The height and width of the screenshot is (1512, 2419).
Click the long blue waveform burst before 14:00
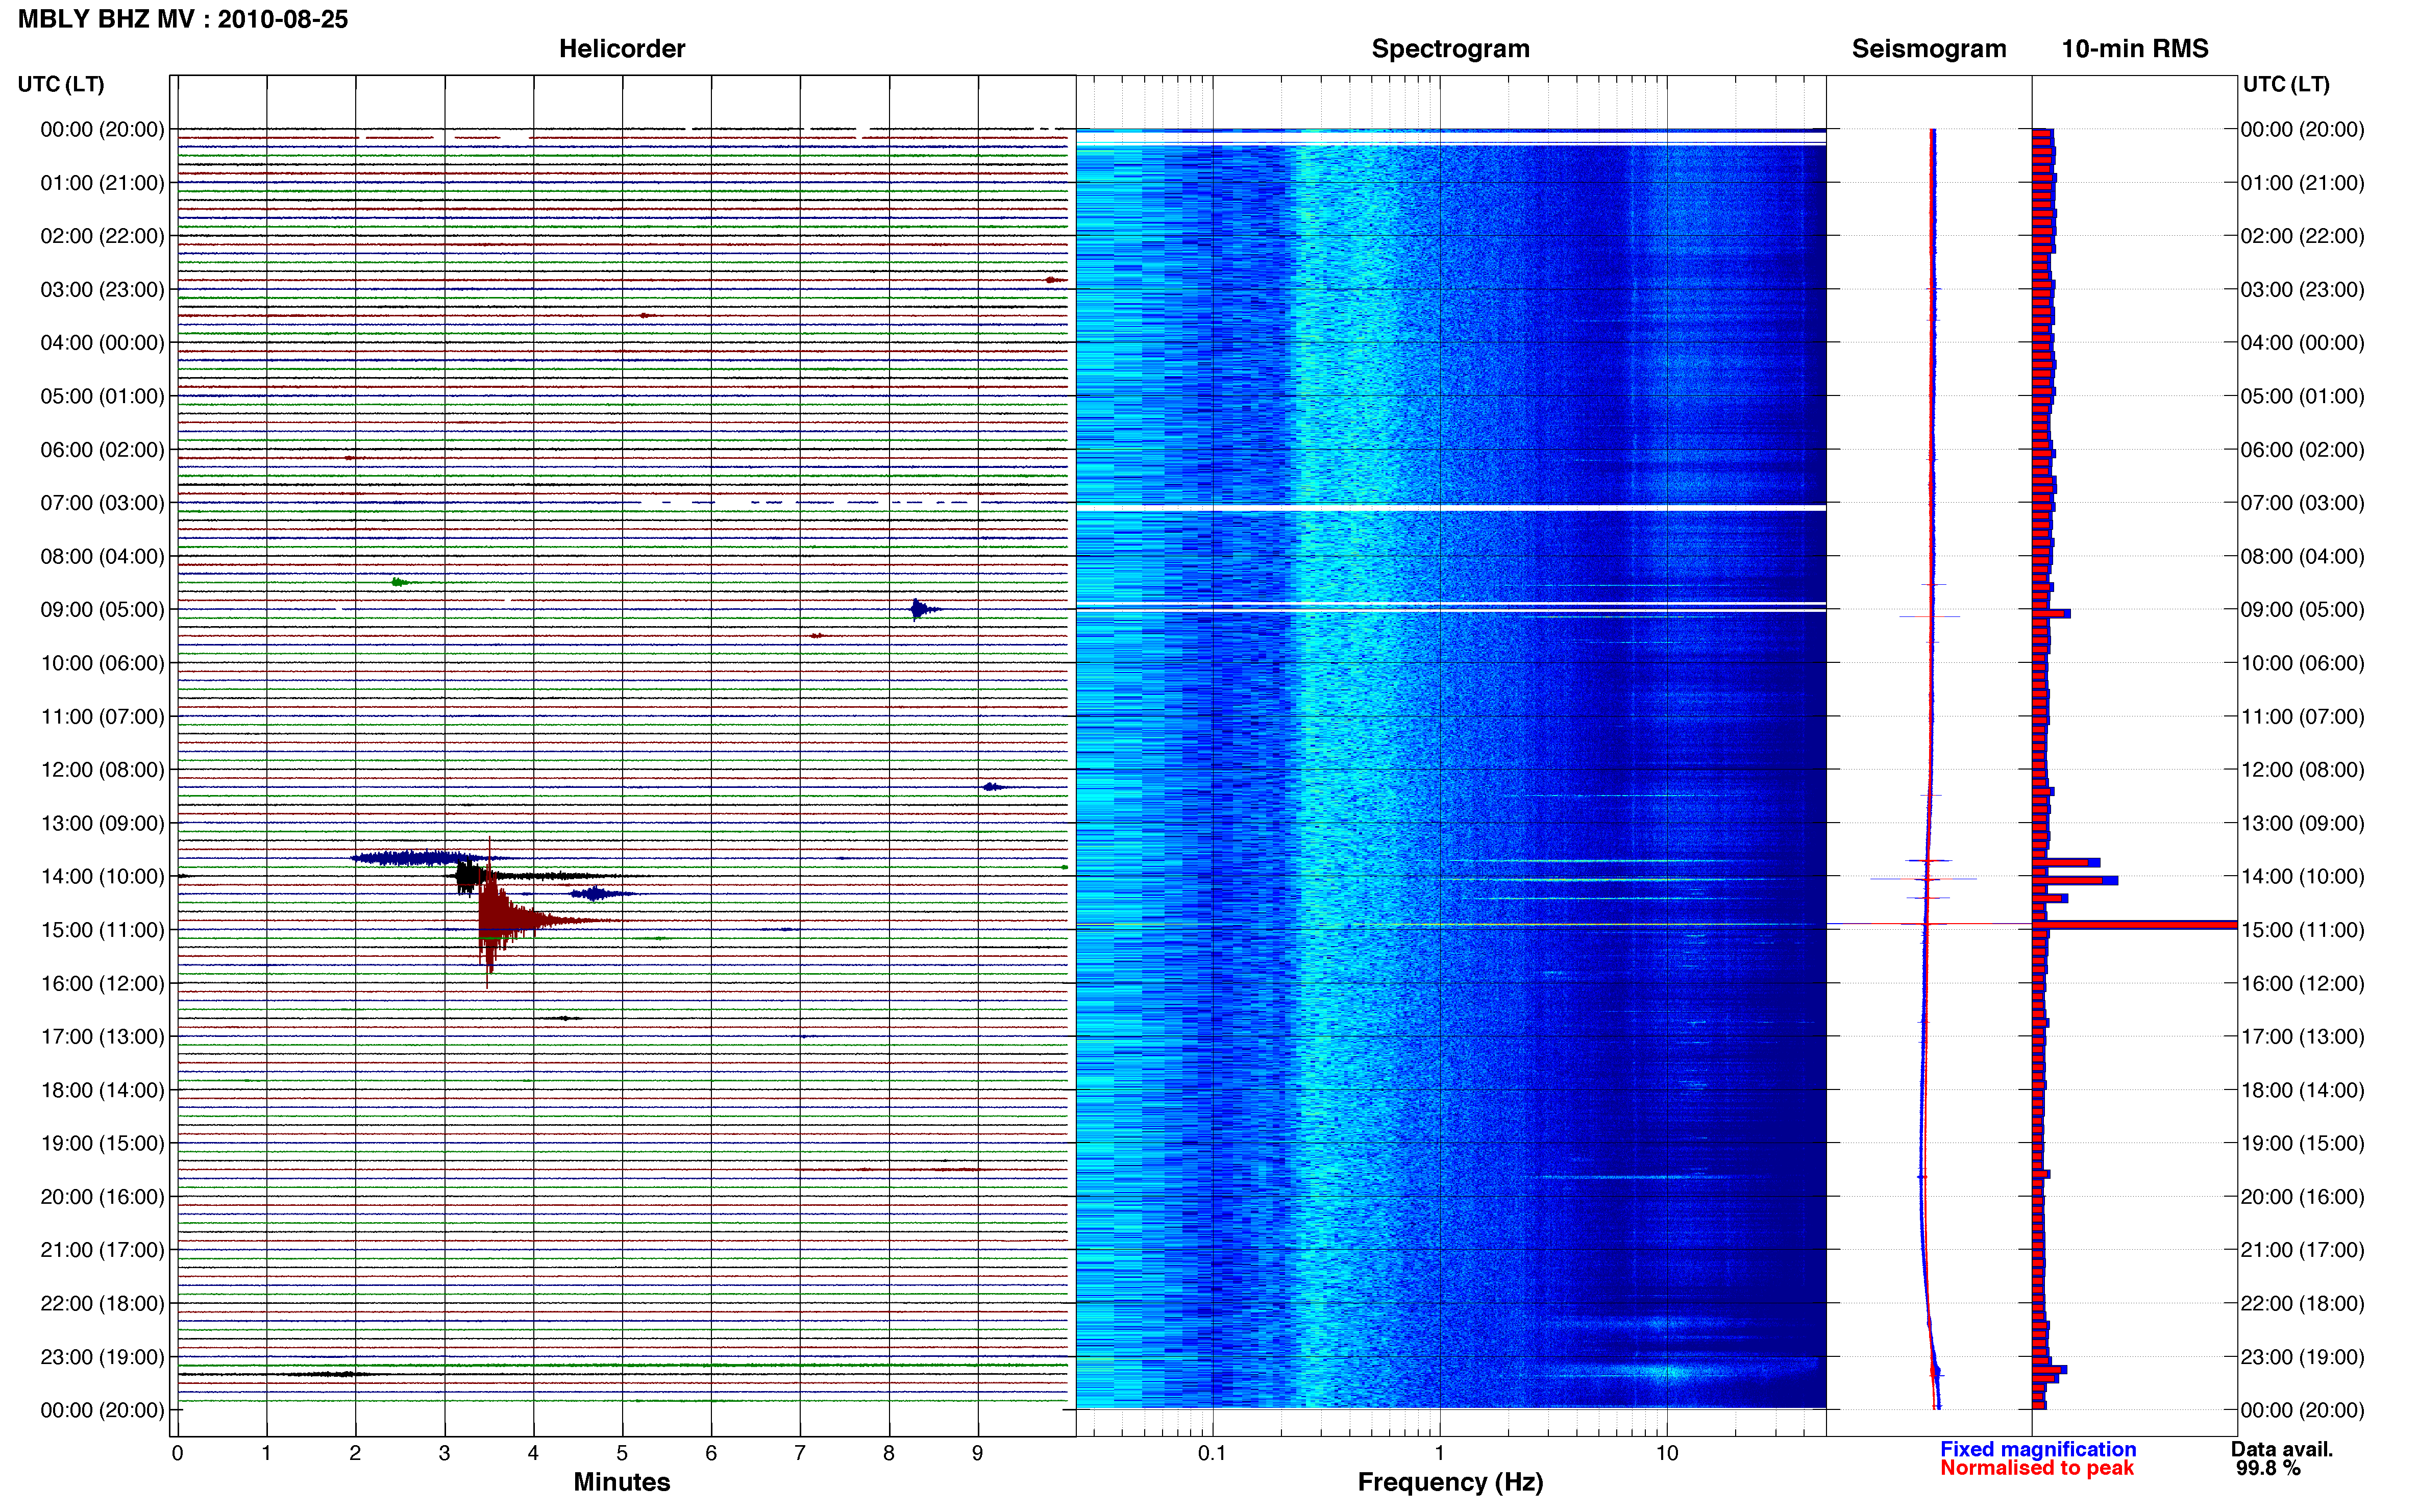(420, 858)
